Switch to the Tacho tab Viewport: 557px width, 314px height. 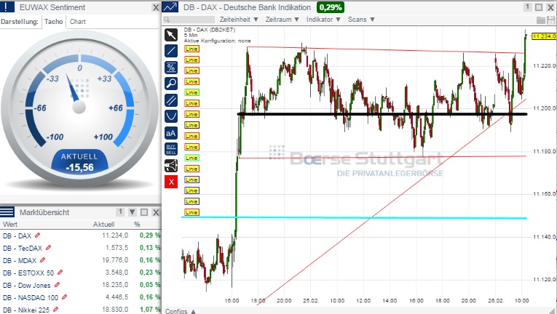54,22
